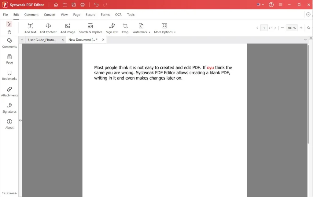Viewport: 313px width, 197px height.
Task: Click the vertical scrollbar of document
Action: 308,94
